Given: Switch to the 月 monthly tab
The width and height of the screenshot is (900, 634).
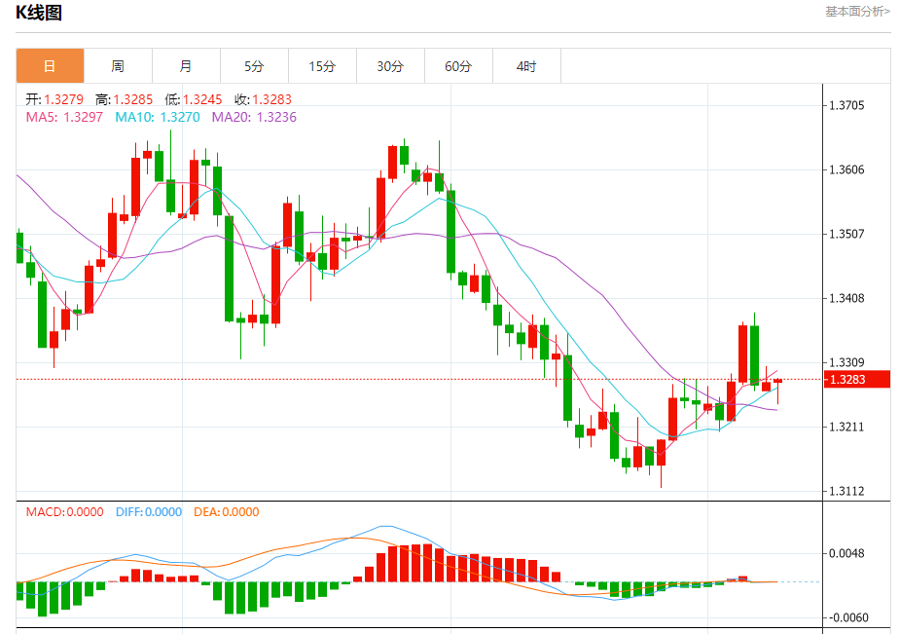Looking at the screenshot, I should point(186,66).
